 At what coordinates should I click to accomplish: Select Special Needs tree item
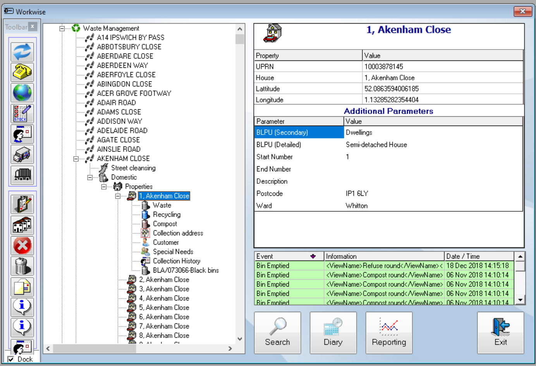173,252
